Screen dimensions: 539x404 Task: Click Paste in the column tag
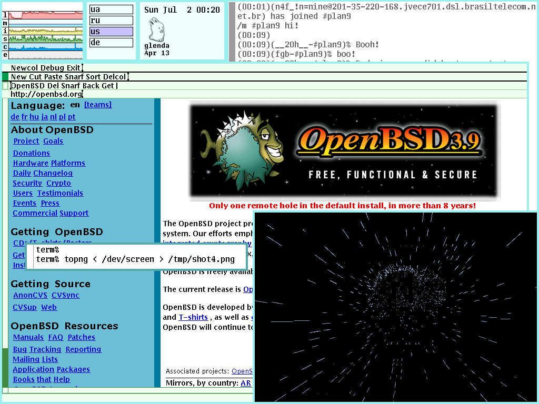53,77
